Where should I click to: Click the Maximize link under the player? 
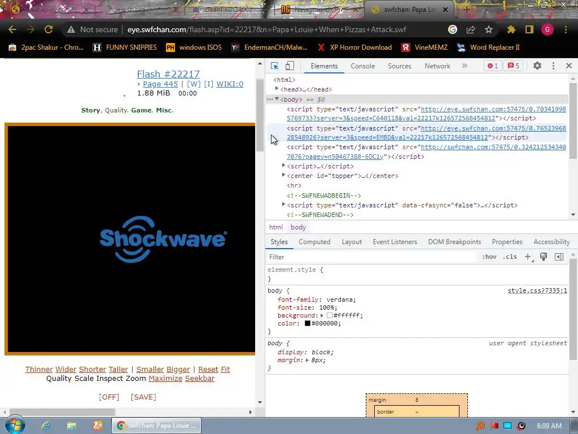coord(165,378)
